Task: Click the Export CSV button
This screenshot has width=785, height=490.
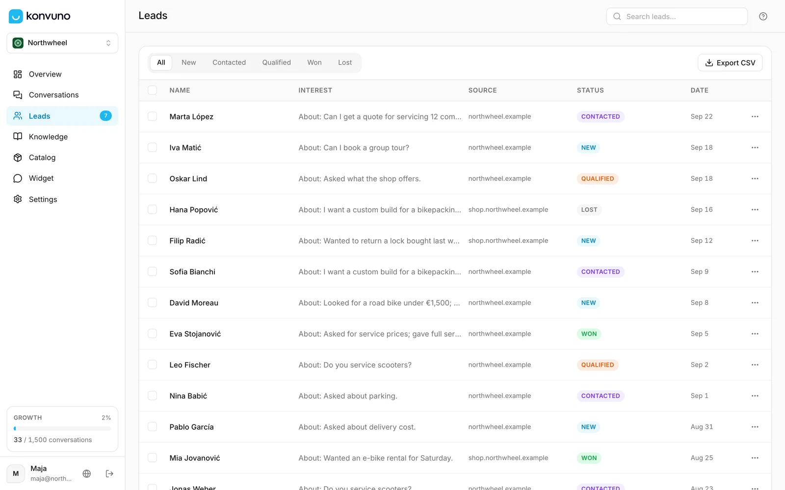Action: pos(730,63)
